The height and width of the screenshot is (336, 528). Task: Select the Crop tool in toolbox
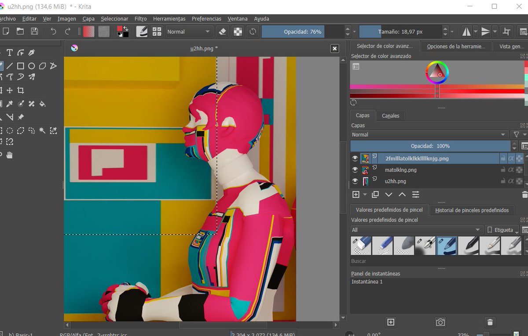20,90
